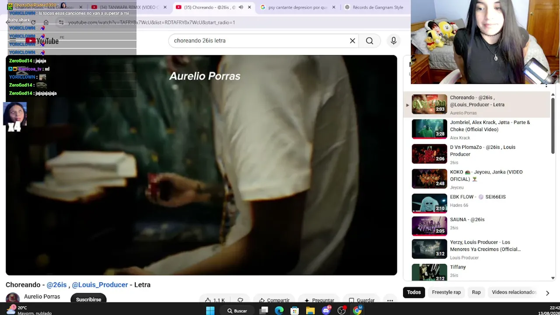Open Task View from the taskbar

click(x=264, y=311)
